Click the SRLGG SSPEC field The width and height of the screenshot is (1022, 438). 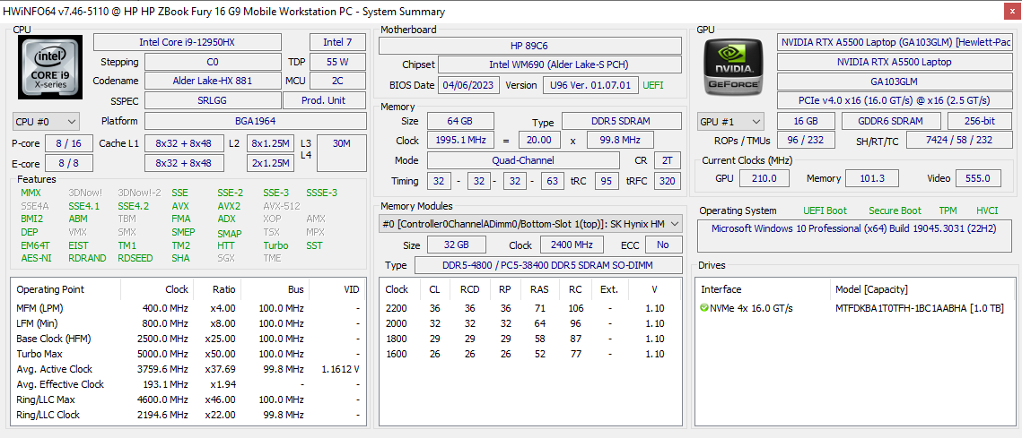[213, 101]
